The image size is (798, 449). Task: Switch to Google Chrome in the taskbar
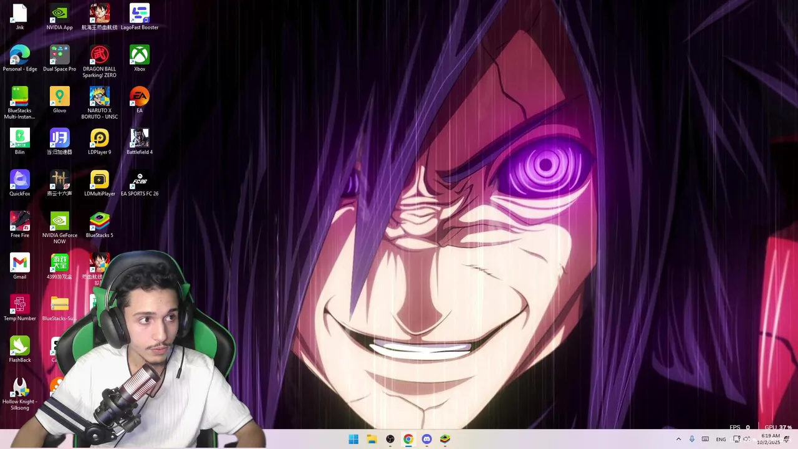(408, 439)
